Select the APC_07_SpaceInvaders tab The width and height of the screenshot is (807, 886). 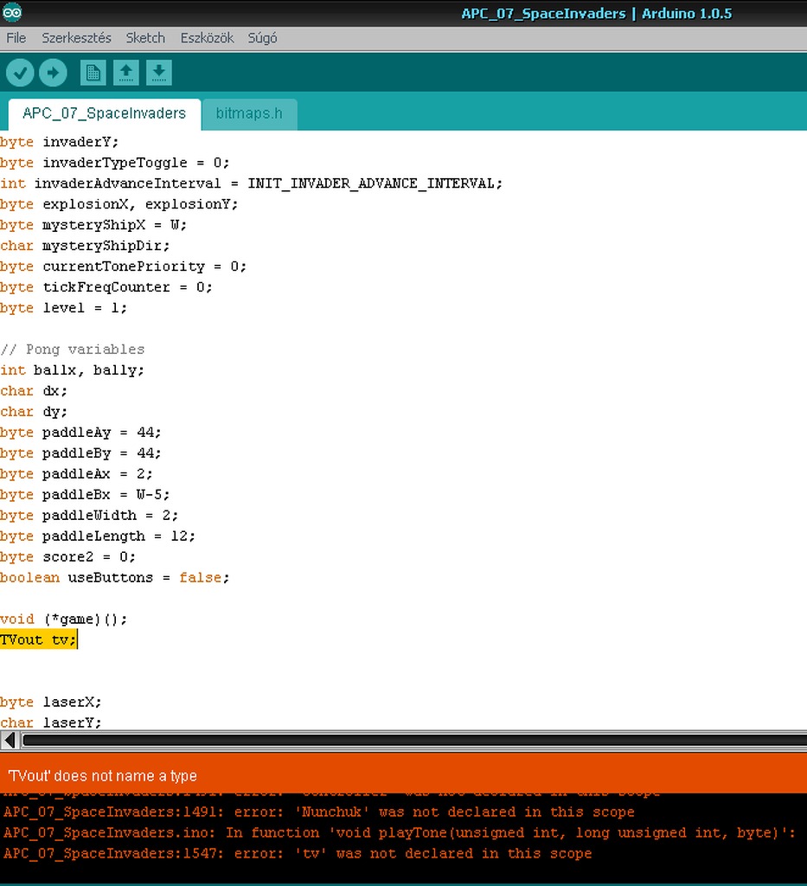[x=105, y=113]
